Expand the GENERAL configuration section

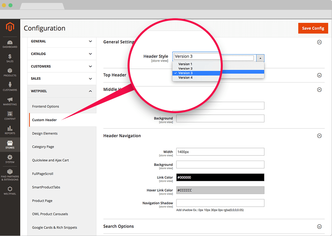coord(61,41)
